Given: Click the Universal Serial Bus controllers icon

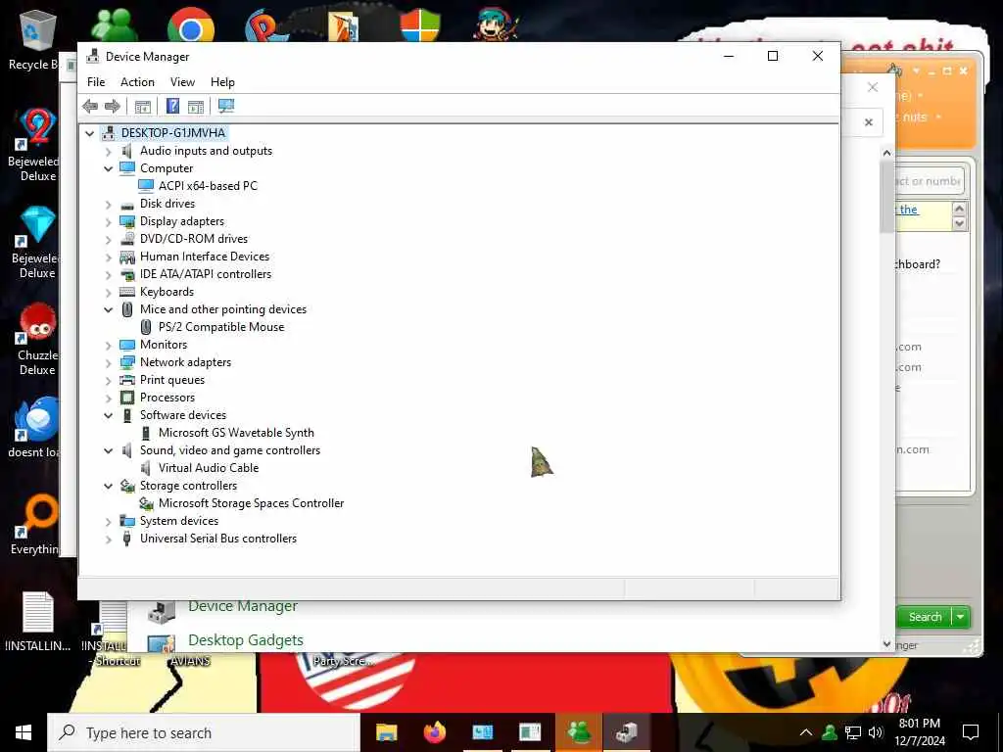Looking at the screenshot, I should [127, 539].
